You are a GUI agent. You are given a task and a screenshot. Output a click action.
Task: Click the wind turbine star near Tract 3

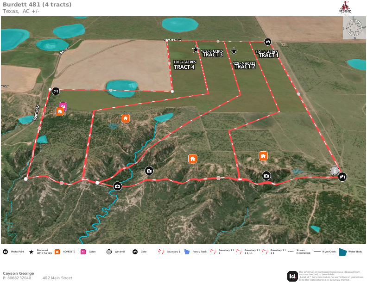pyautogui.click(x=196, y=49)
